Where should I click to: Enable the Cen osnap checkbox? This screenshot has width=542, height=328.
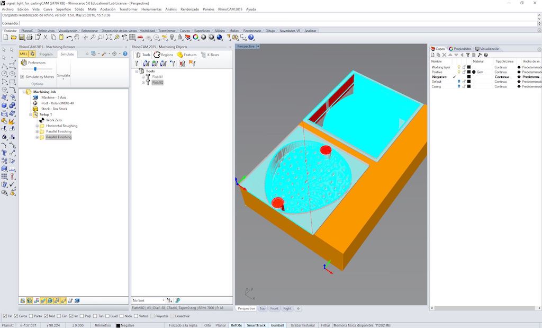click(59, 316)
